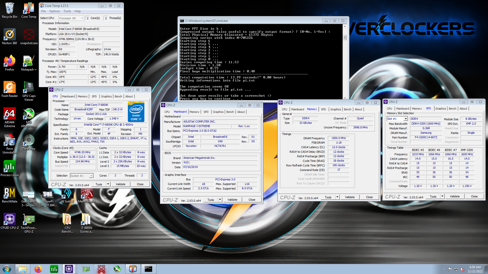Open Foxit Reader desktop icon

click(10, 89)
